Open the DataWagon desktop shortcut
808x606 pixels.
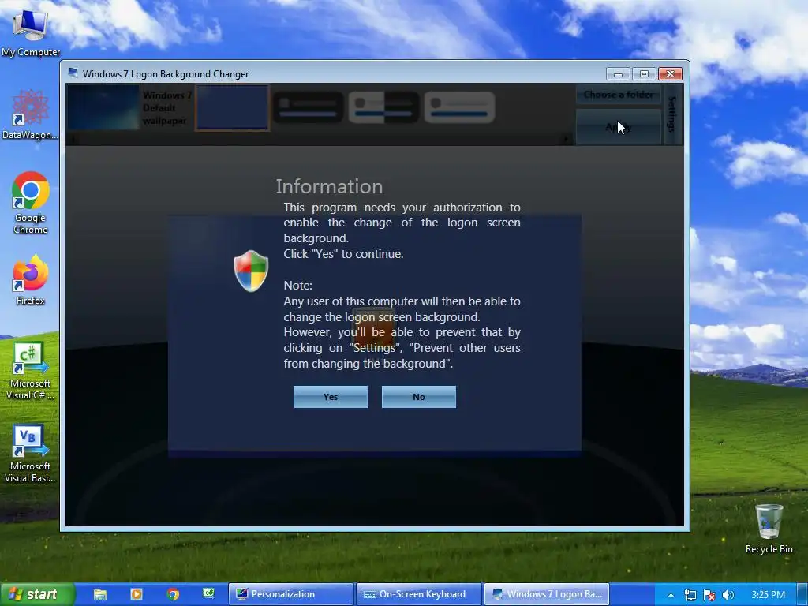point(30,114)
